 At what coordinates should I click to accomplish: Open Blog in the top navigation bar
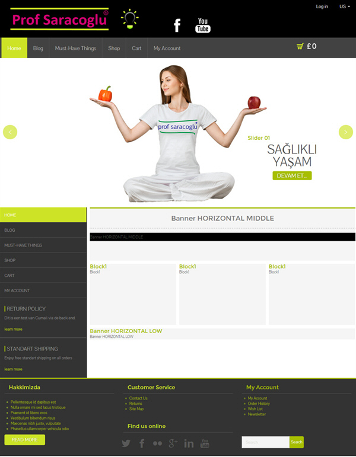(38, 48)
